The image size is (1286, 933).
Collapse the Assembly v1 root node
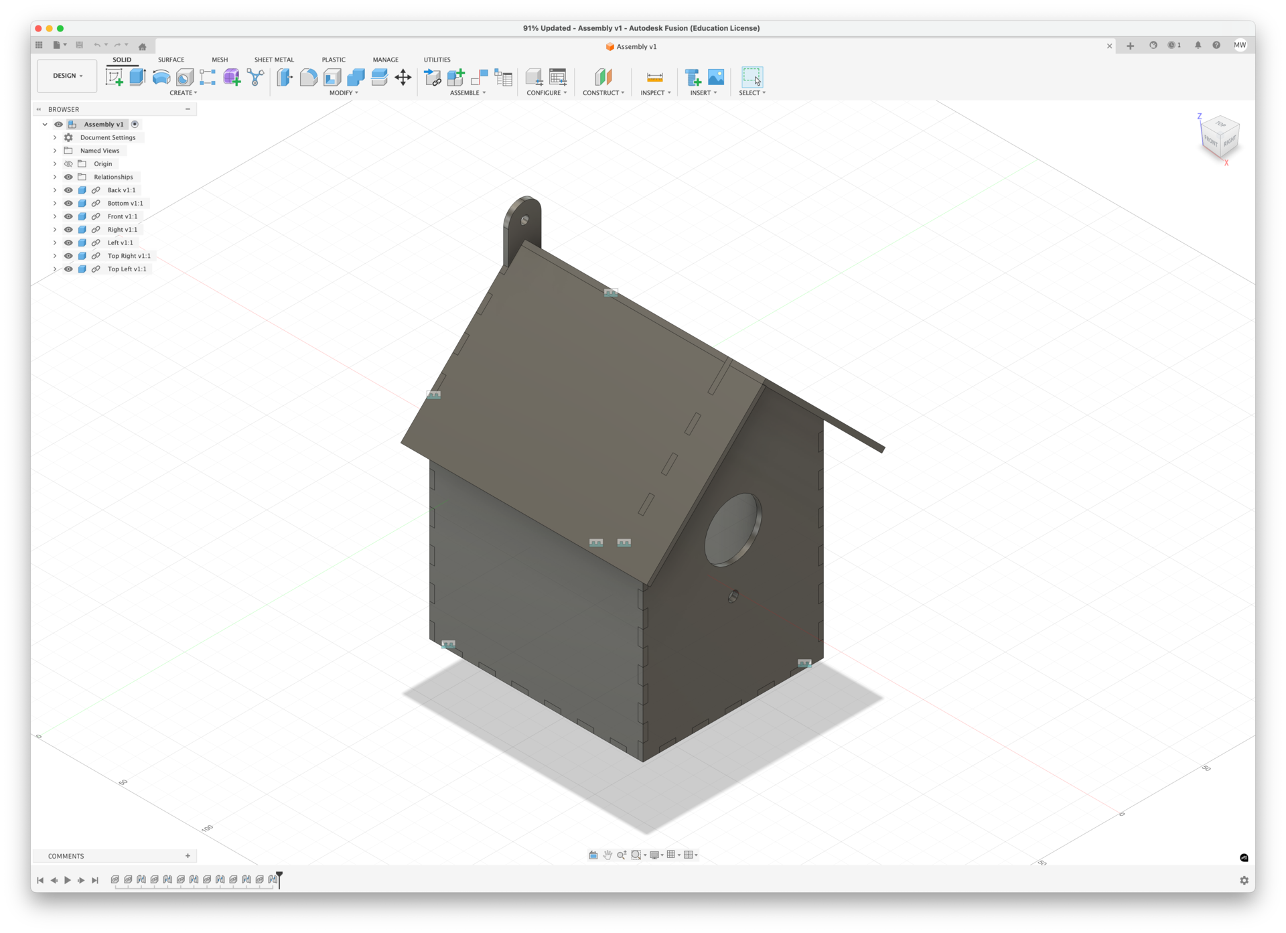pyautogui.click(x=45, y=125)
